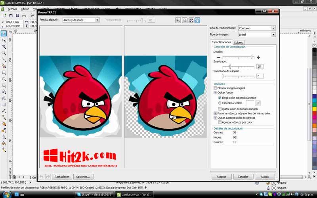The height and width of the screenshot is (198, 317).
Task: Select the Table tool in the toolbox
Action: 4,105
